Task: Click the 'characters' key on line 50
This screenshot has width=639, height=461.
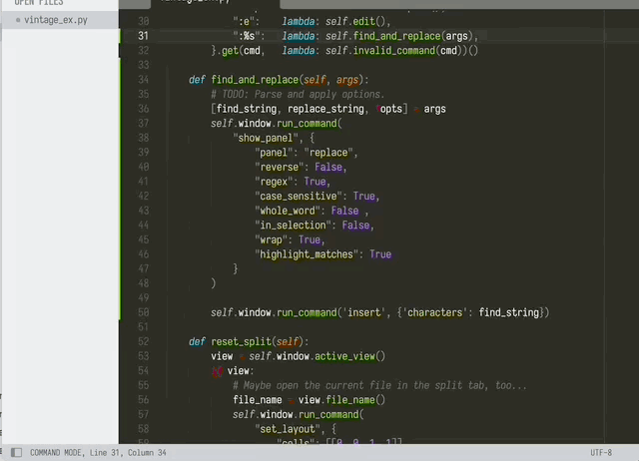Action: pyautogui.click(x=435, y=312)
